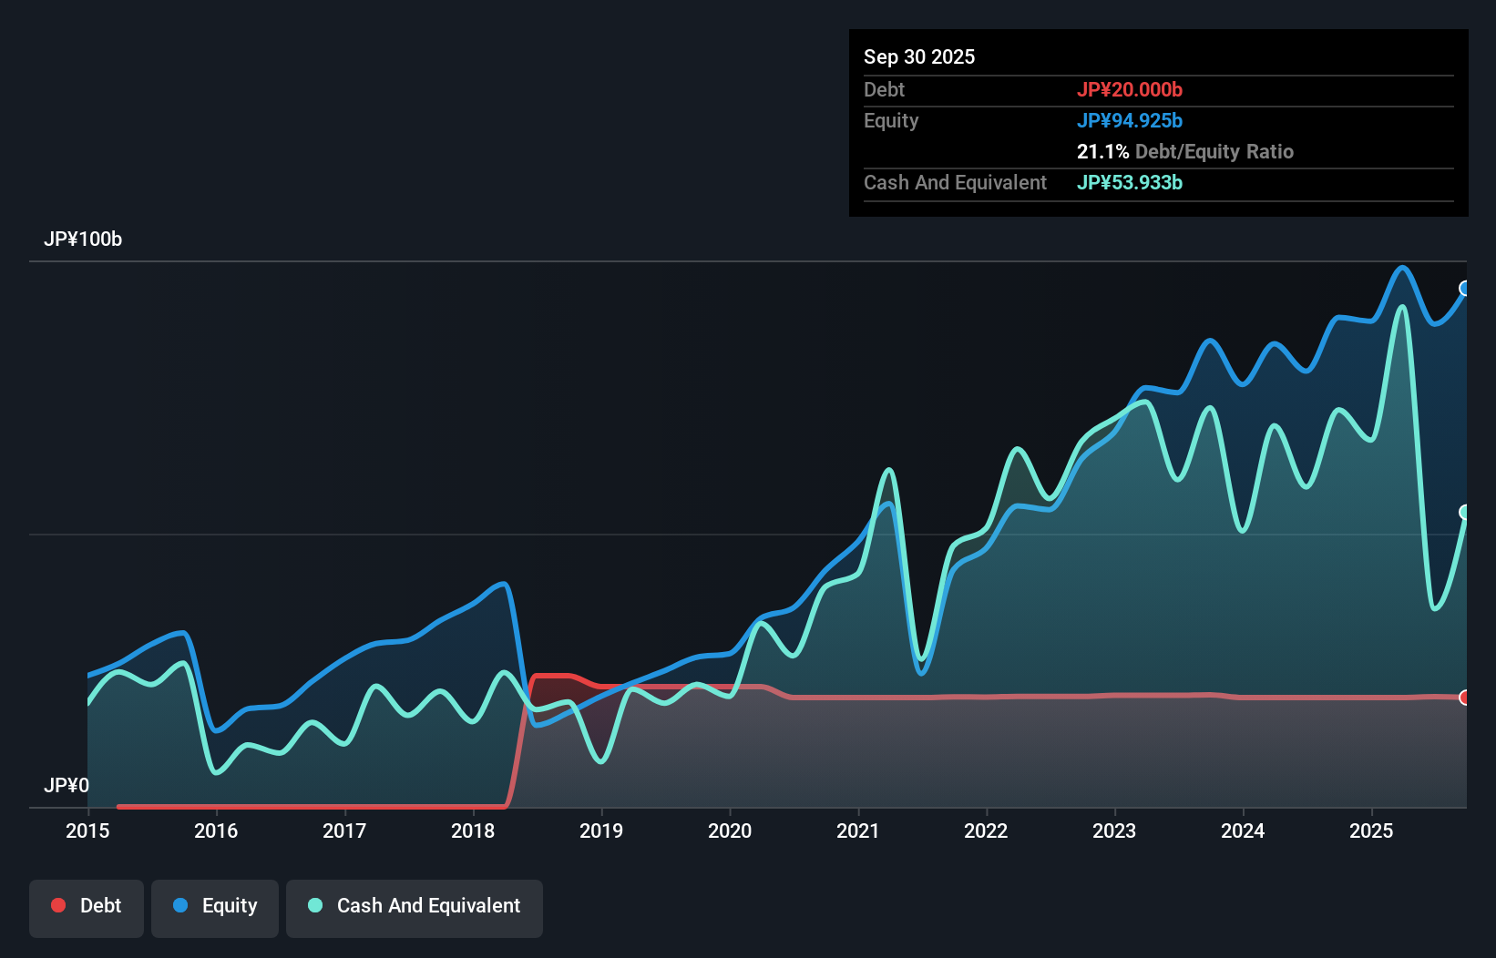This screenshot has width=1496, height=958.
Task: Click the Equity endpoint marker on chart
Action: 1465,289
